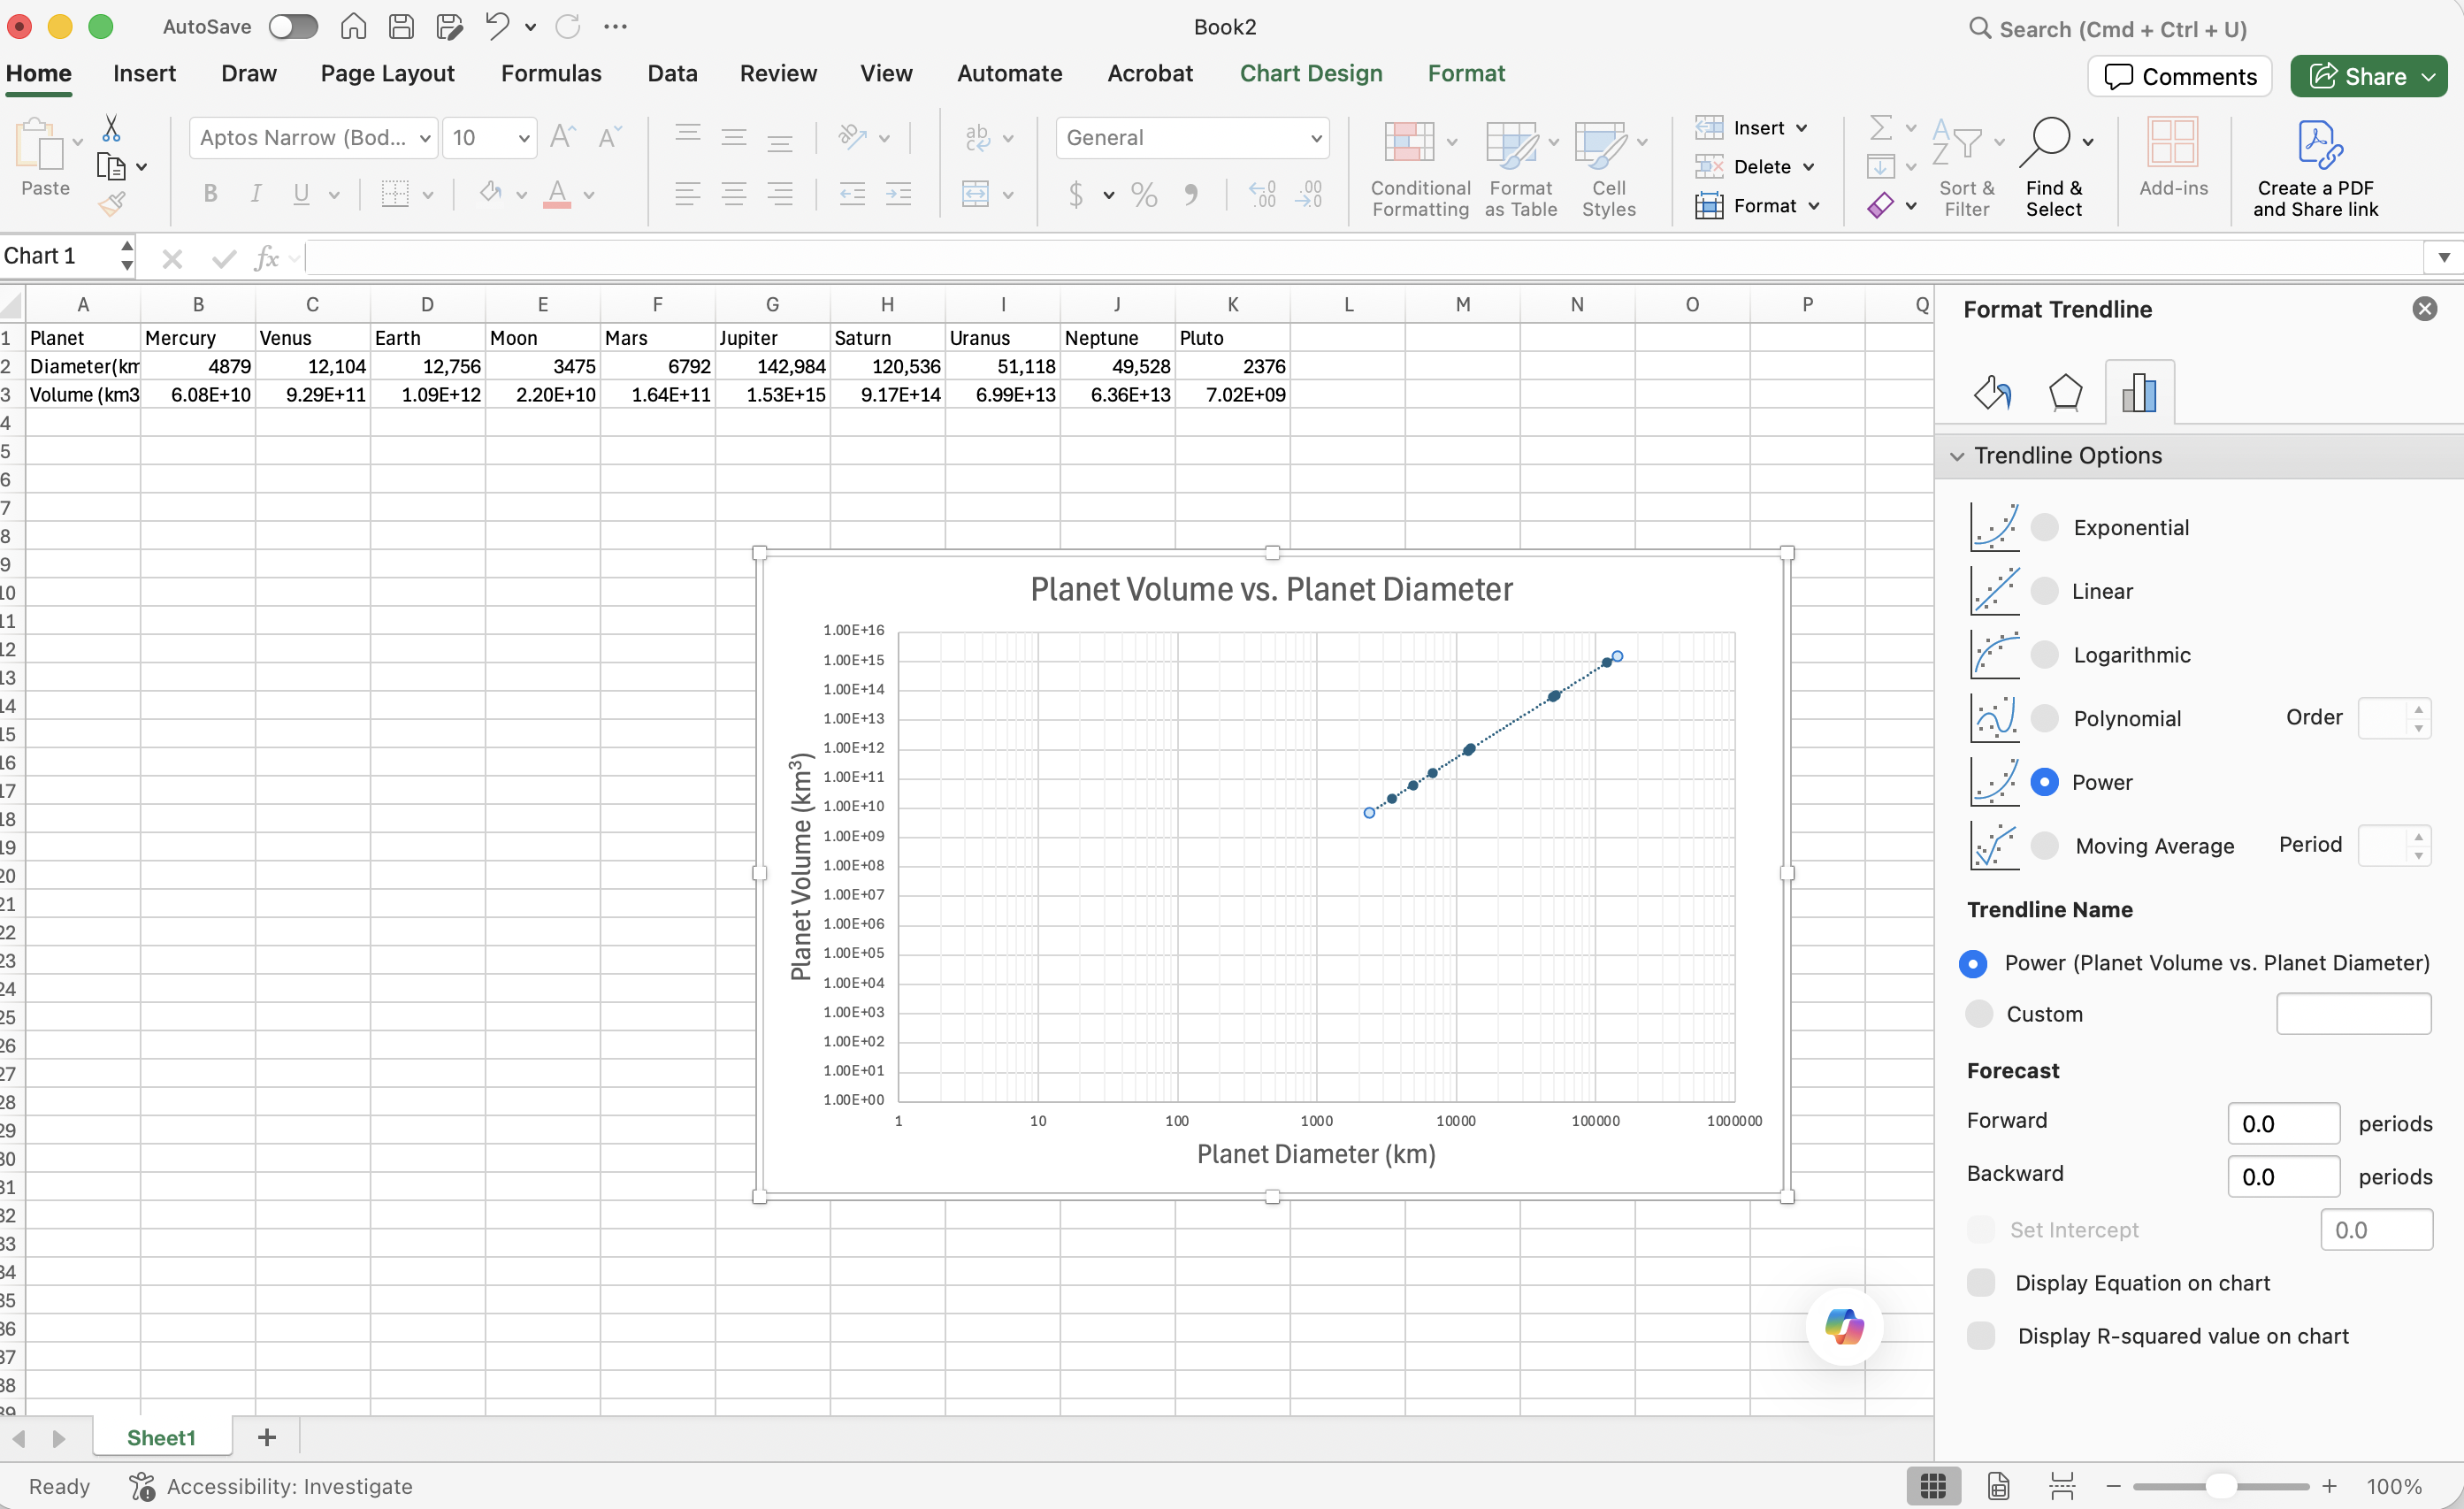The height and width of the screenshot is (1509, 2464).
Task: Open the Insert ribbon tab
Action: (x=145, y=73)
